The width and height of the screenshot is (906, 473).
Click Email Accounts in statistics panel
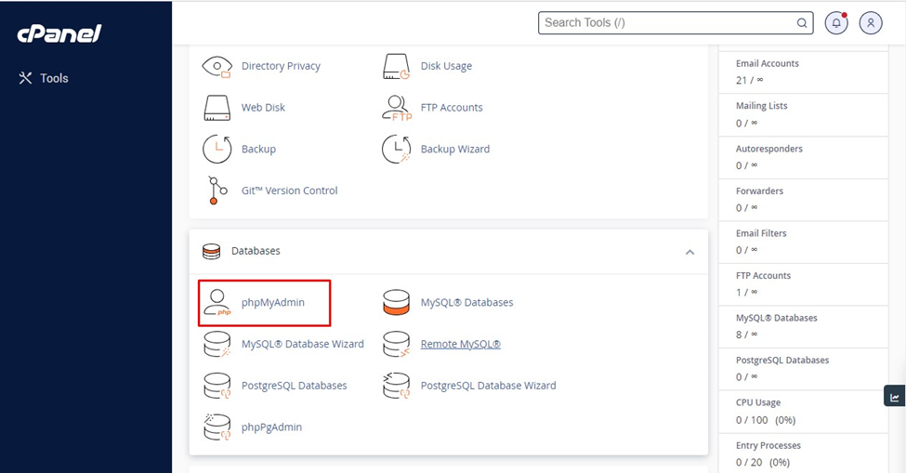767,63
